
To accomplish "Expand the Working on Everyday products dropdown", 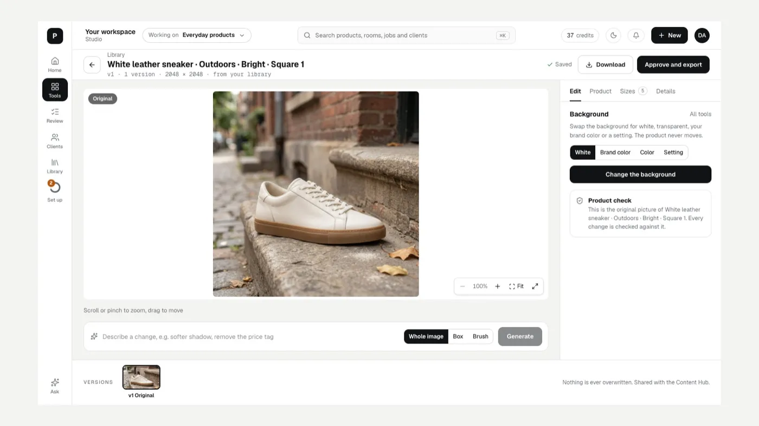I will [197, 35].
